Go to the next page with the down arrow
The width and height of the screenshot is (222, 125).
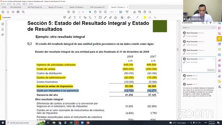[x=74, y=12]
